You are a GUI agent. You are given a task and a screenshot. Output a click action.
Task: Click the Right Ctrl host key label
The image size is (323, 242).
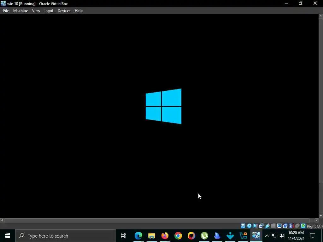tap(314, 226)
